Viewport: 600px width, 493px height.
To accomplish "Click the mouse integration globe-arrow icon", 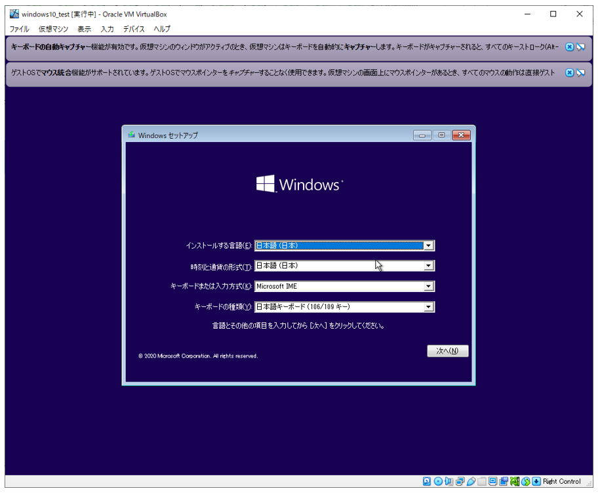I will [526, 481].
